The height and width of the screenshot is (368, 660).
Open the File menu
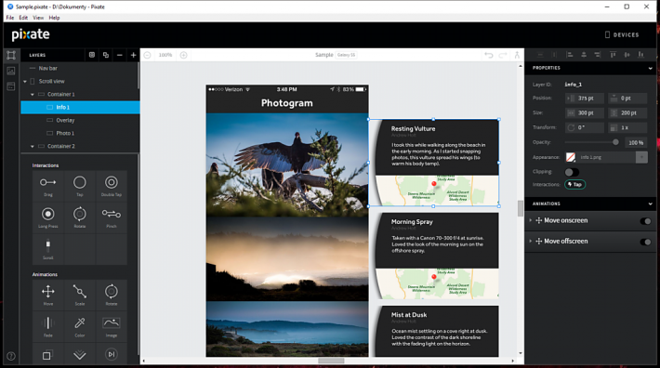[x=10, y=18]
